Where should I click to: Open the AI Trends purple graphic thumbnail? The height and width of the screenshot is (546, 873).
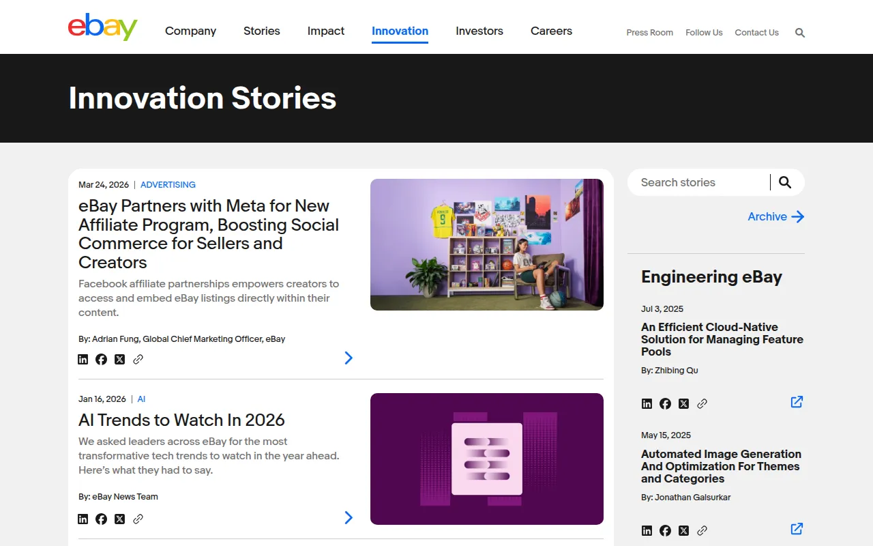(487, 459)
